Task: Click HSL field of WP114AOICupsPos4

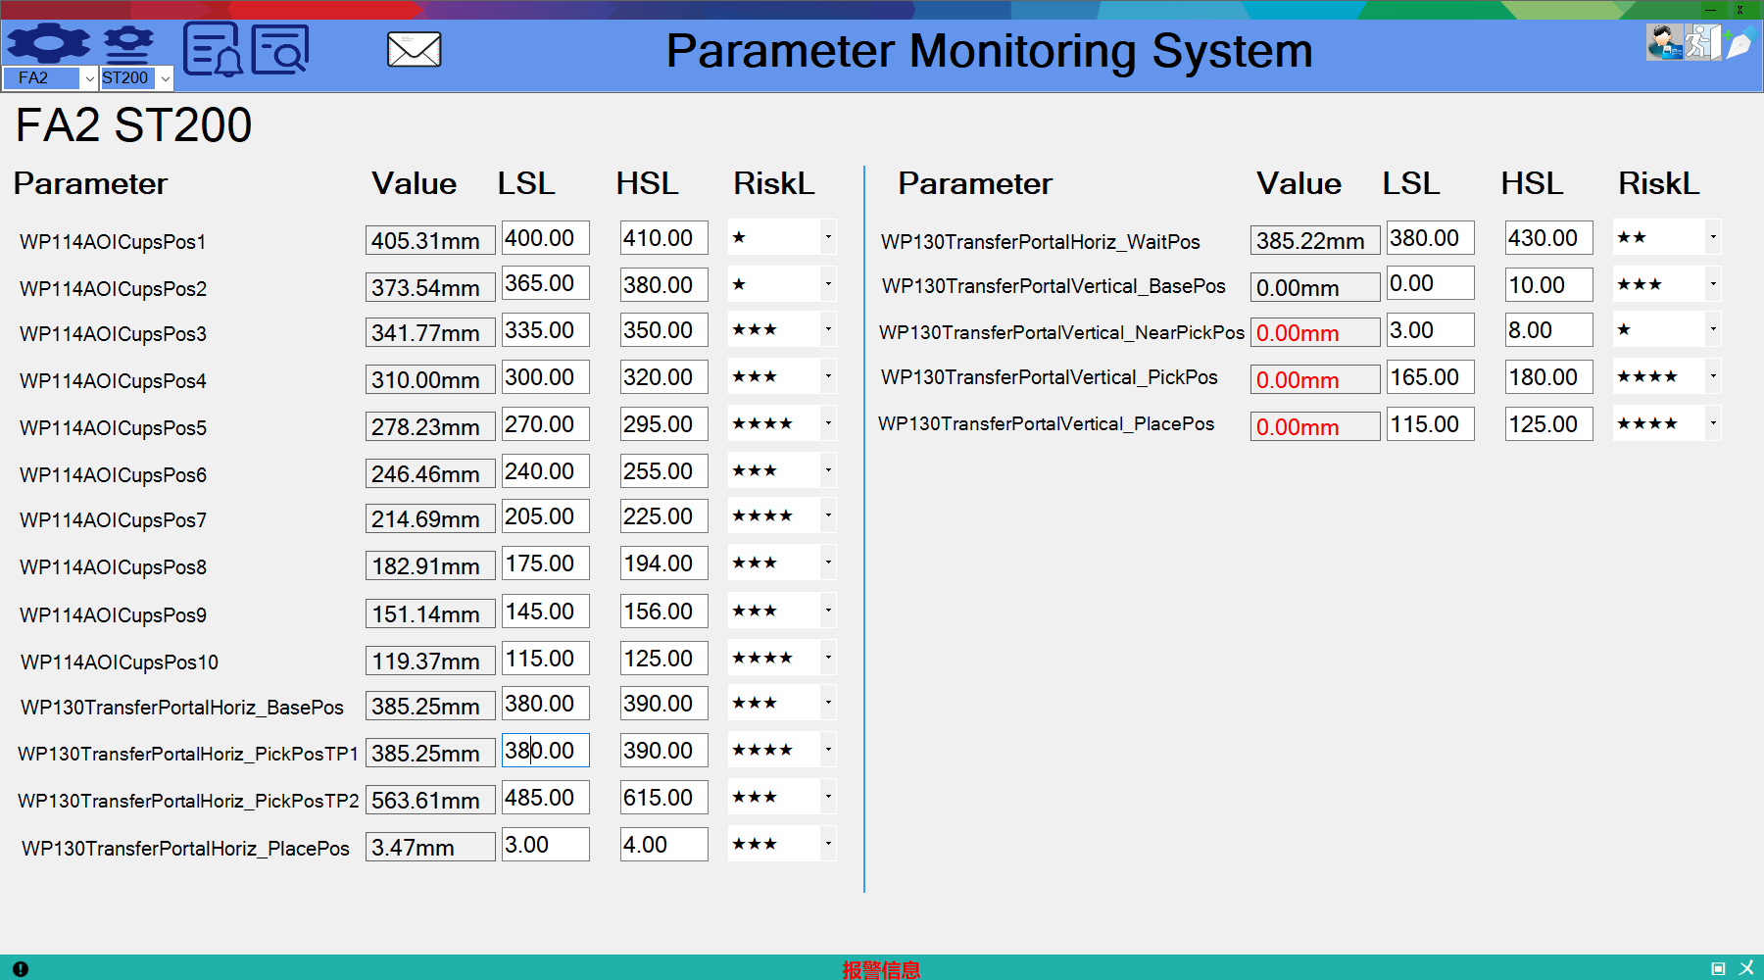Action: point(664,377)
